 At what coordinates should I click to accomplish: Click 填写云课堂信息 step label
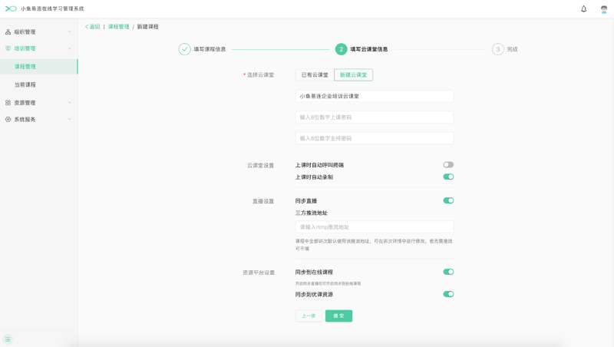point(369,49)
